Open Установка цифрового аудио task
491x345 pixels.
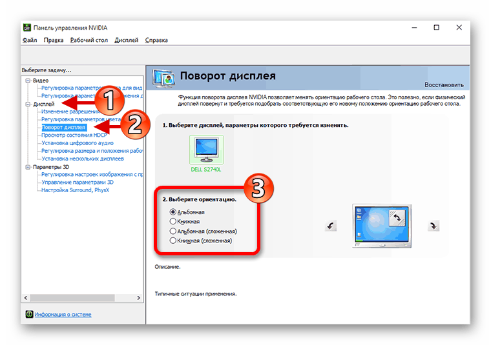78,143
